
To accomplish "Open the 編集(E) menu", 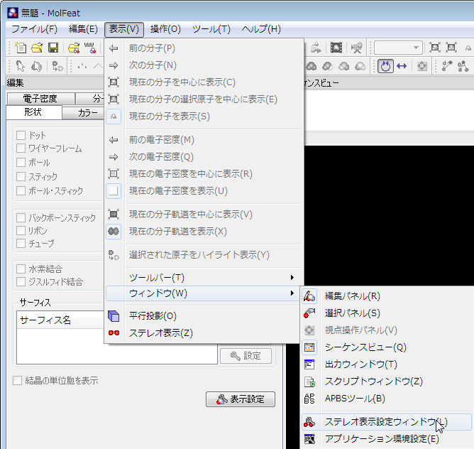I will (83, 29).
